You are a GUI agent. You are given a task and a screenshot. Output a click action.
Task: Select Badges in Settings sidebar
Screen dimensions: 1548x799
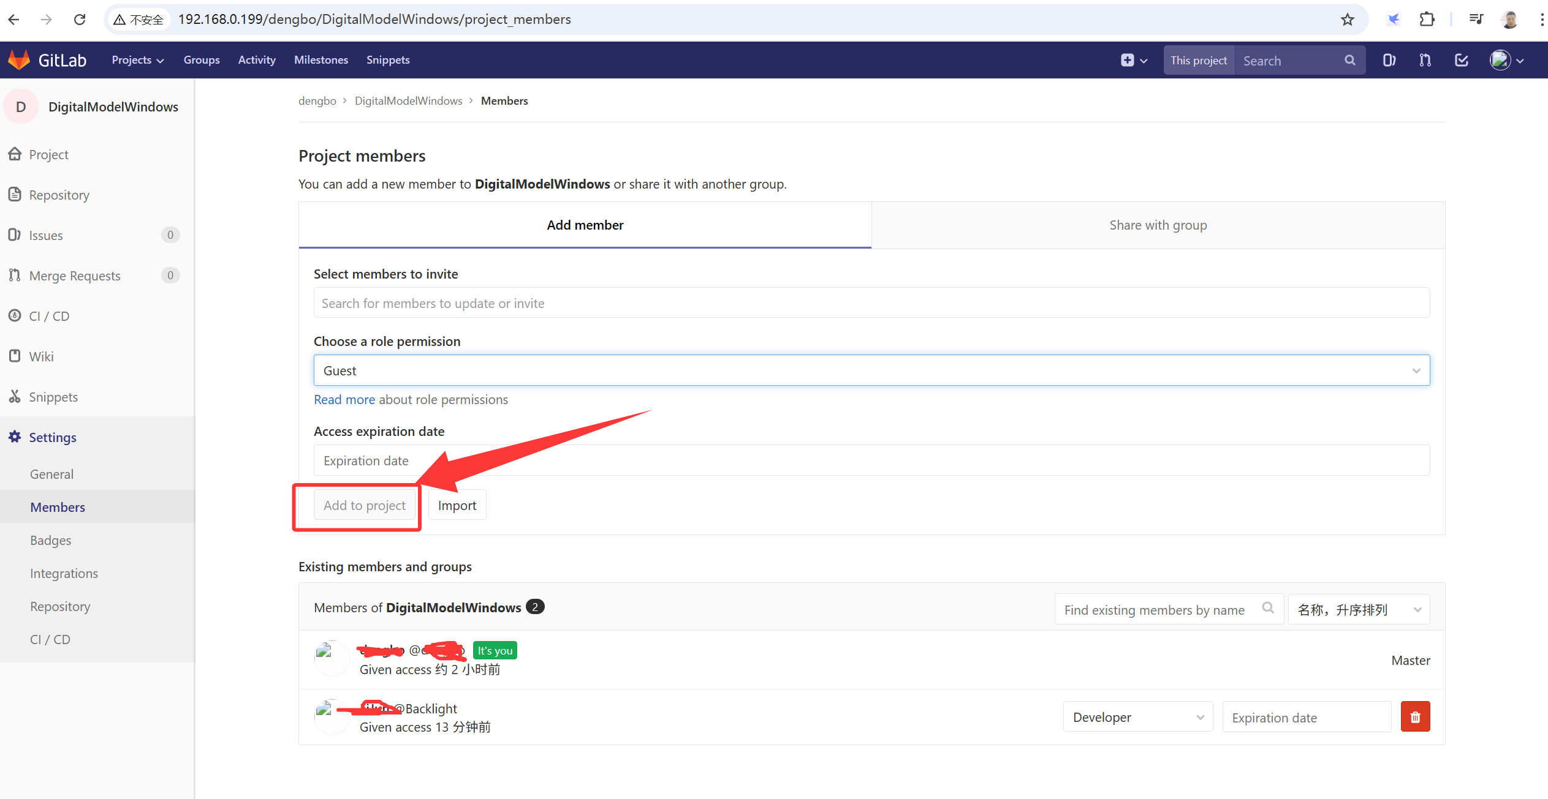tap(51, 541)
